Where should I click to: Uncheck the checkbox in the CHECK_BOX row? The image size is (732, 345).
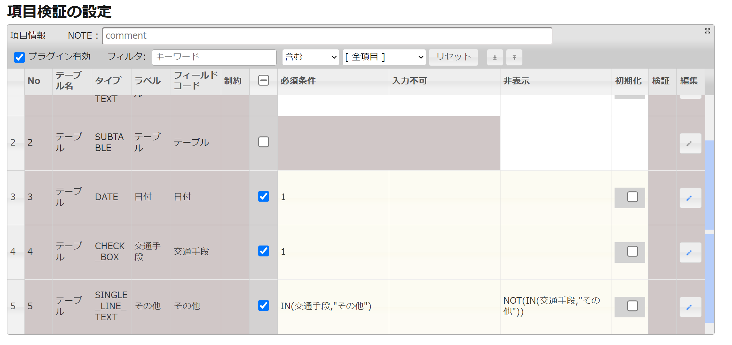coord(263,251)
